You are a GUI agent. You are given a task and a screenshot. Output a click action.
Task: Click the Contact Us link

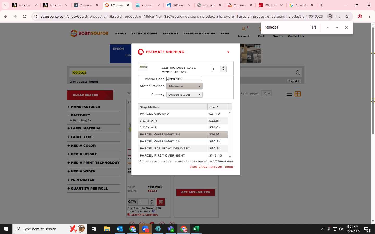point(296,36)
